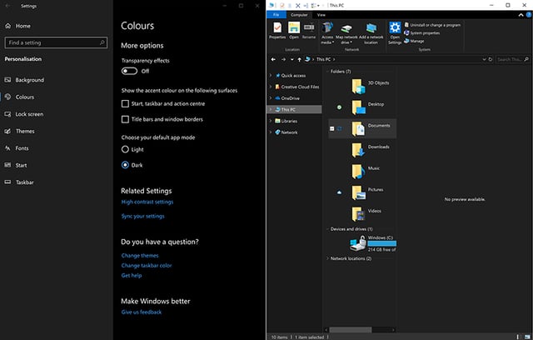Open Settings via ribbon gear icon
533x340 pixels.
[395, 32]
